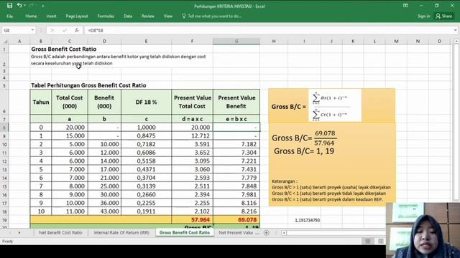
Task: Open Ribbon Display Options icon
Action: tap(405, 6)
